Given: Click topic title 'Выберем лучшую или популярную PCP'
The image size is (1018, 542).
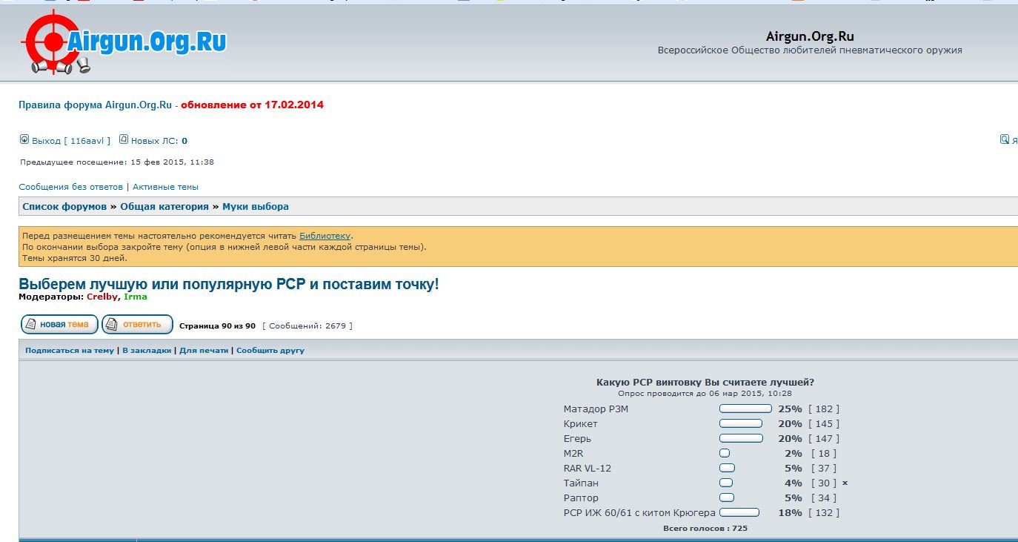Looking at the screenshot, I should coord(228,284).
